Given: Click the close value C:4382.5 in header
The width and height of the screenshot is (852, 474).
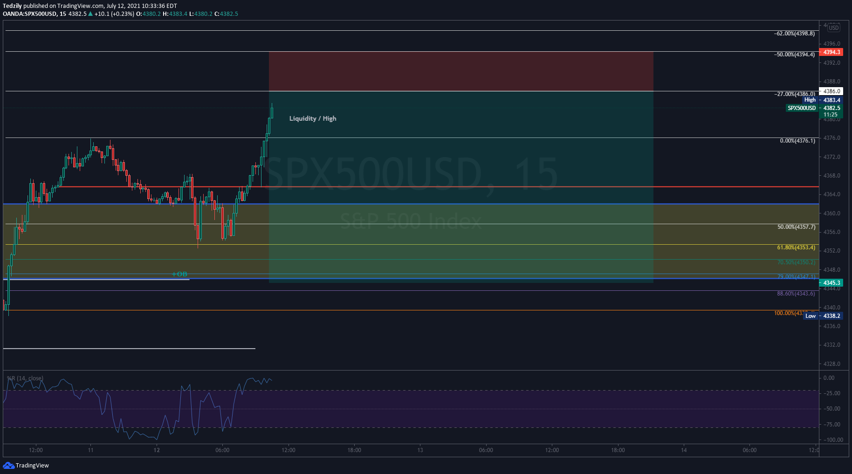Looking at the screenshot, I should coord(226,14).
